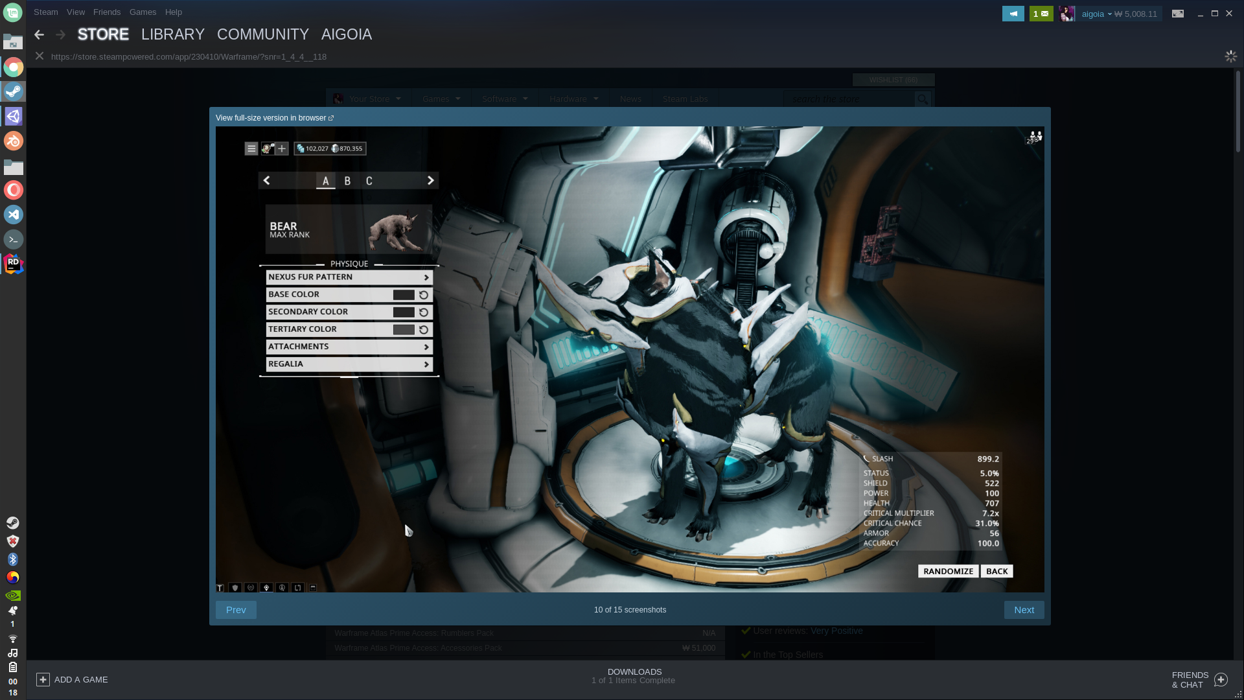Go forward with the right arrow

click(61, 34)
